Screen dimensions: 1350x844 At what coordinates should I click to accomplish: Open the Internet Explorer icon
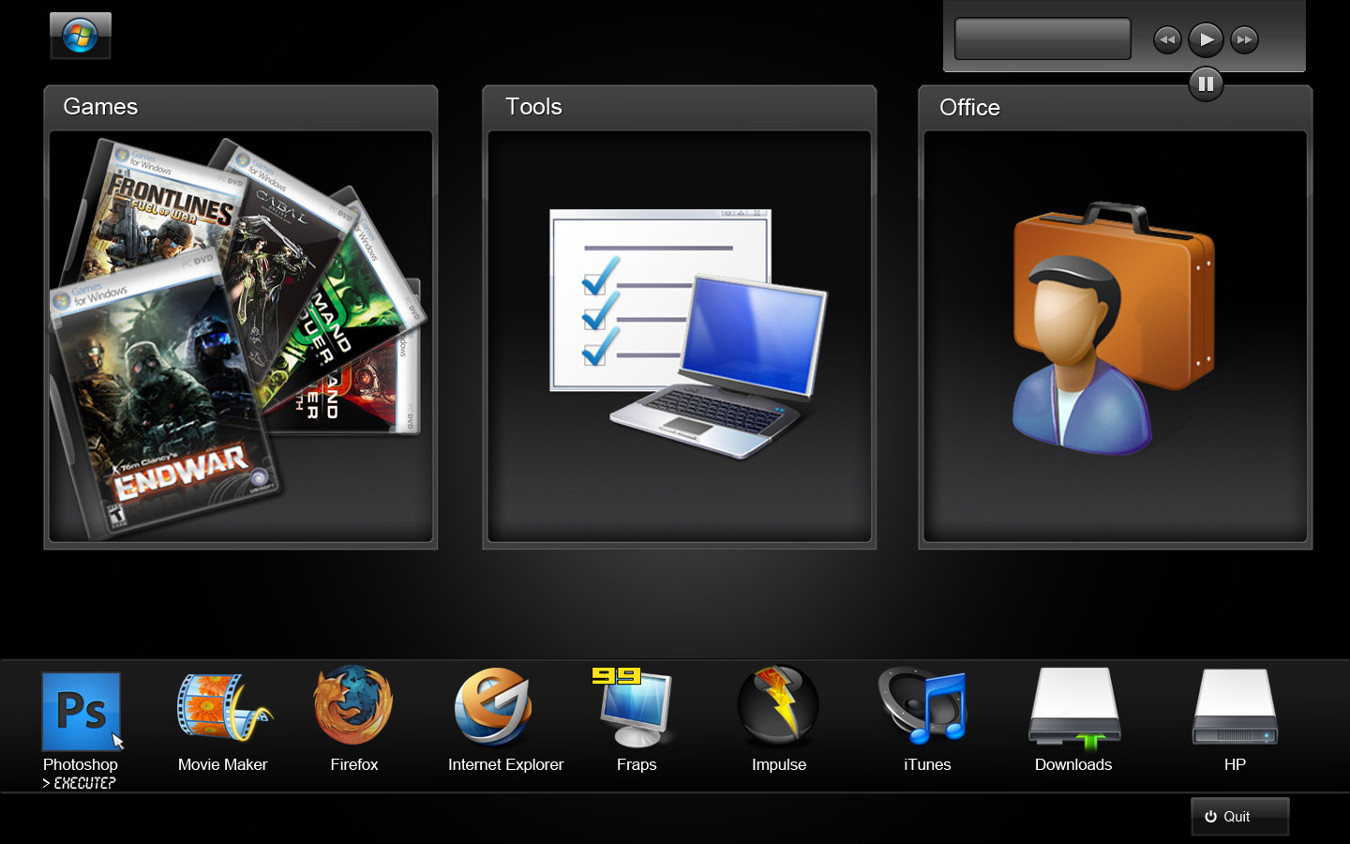[x=494, y=708]
